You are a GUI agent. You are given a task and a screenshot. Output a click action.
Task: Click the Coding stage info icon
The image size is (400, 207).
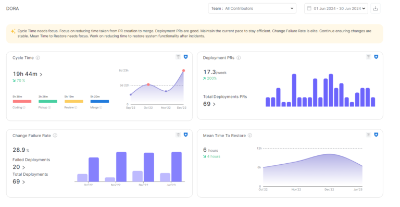(24, 107)
